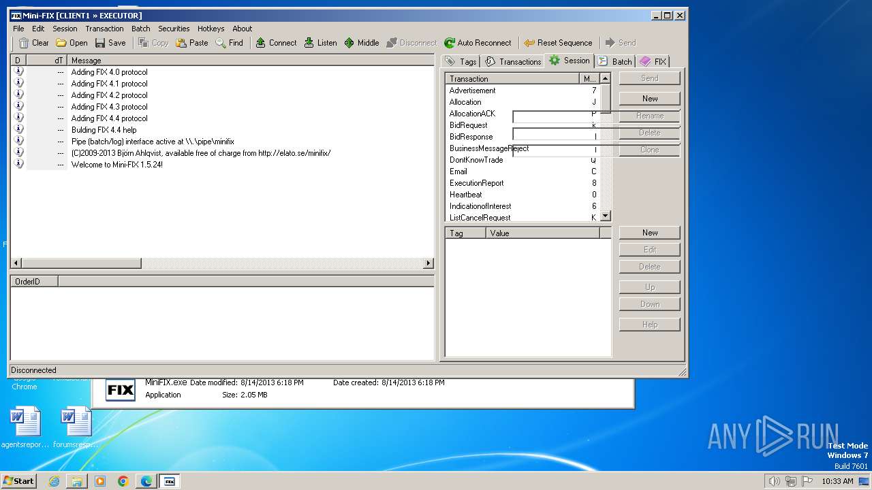
Task: Open the Hotkeys menu
Action: [211, 29]
